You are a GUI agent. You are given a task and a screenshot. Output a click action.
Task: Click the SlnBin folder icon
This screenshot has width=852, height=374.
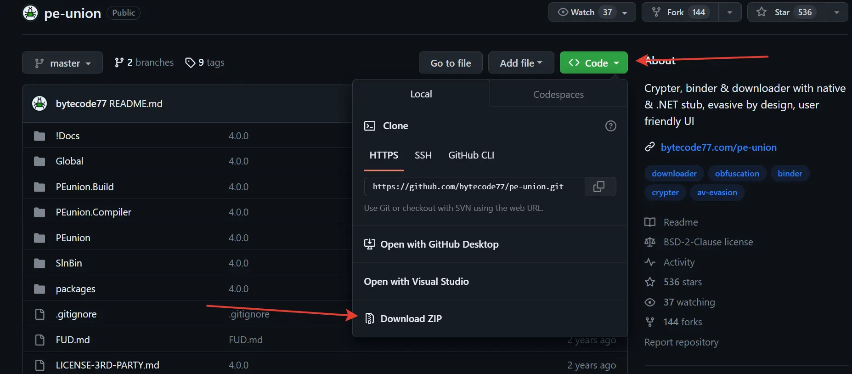point(39,263)
